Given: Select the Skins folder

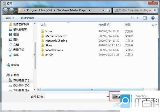Looking at the screenshot, I should (49, 45).
